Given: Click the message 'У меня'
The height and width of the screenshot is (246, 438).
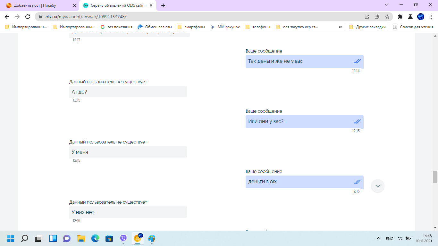Looking at the screenshot, I should [x=128, y=152].
